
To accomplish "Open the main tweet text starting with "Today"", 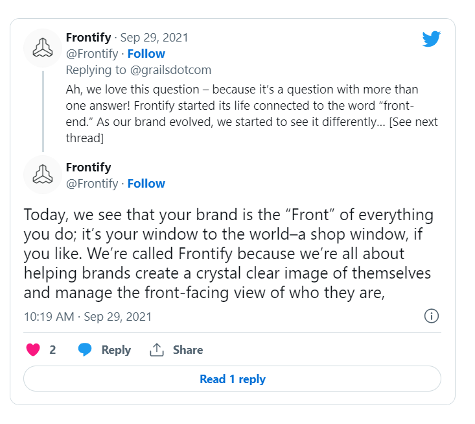I will [228, 253].
